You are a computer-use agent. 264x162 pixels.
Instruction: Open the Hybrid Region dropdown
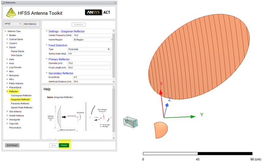click(92, 39)
